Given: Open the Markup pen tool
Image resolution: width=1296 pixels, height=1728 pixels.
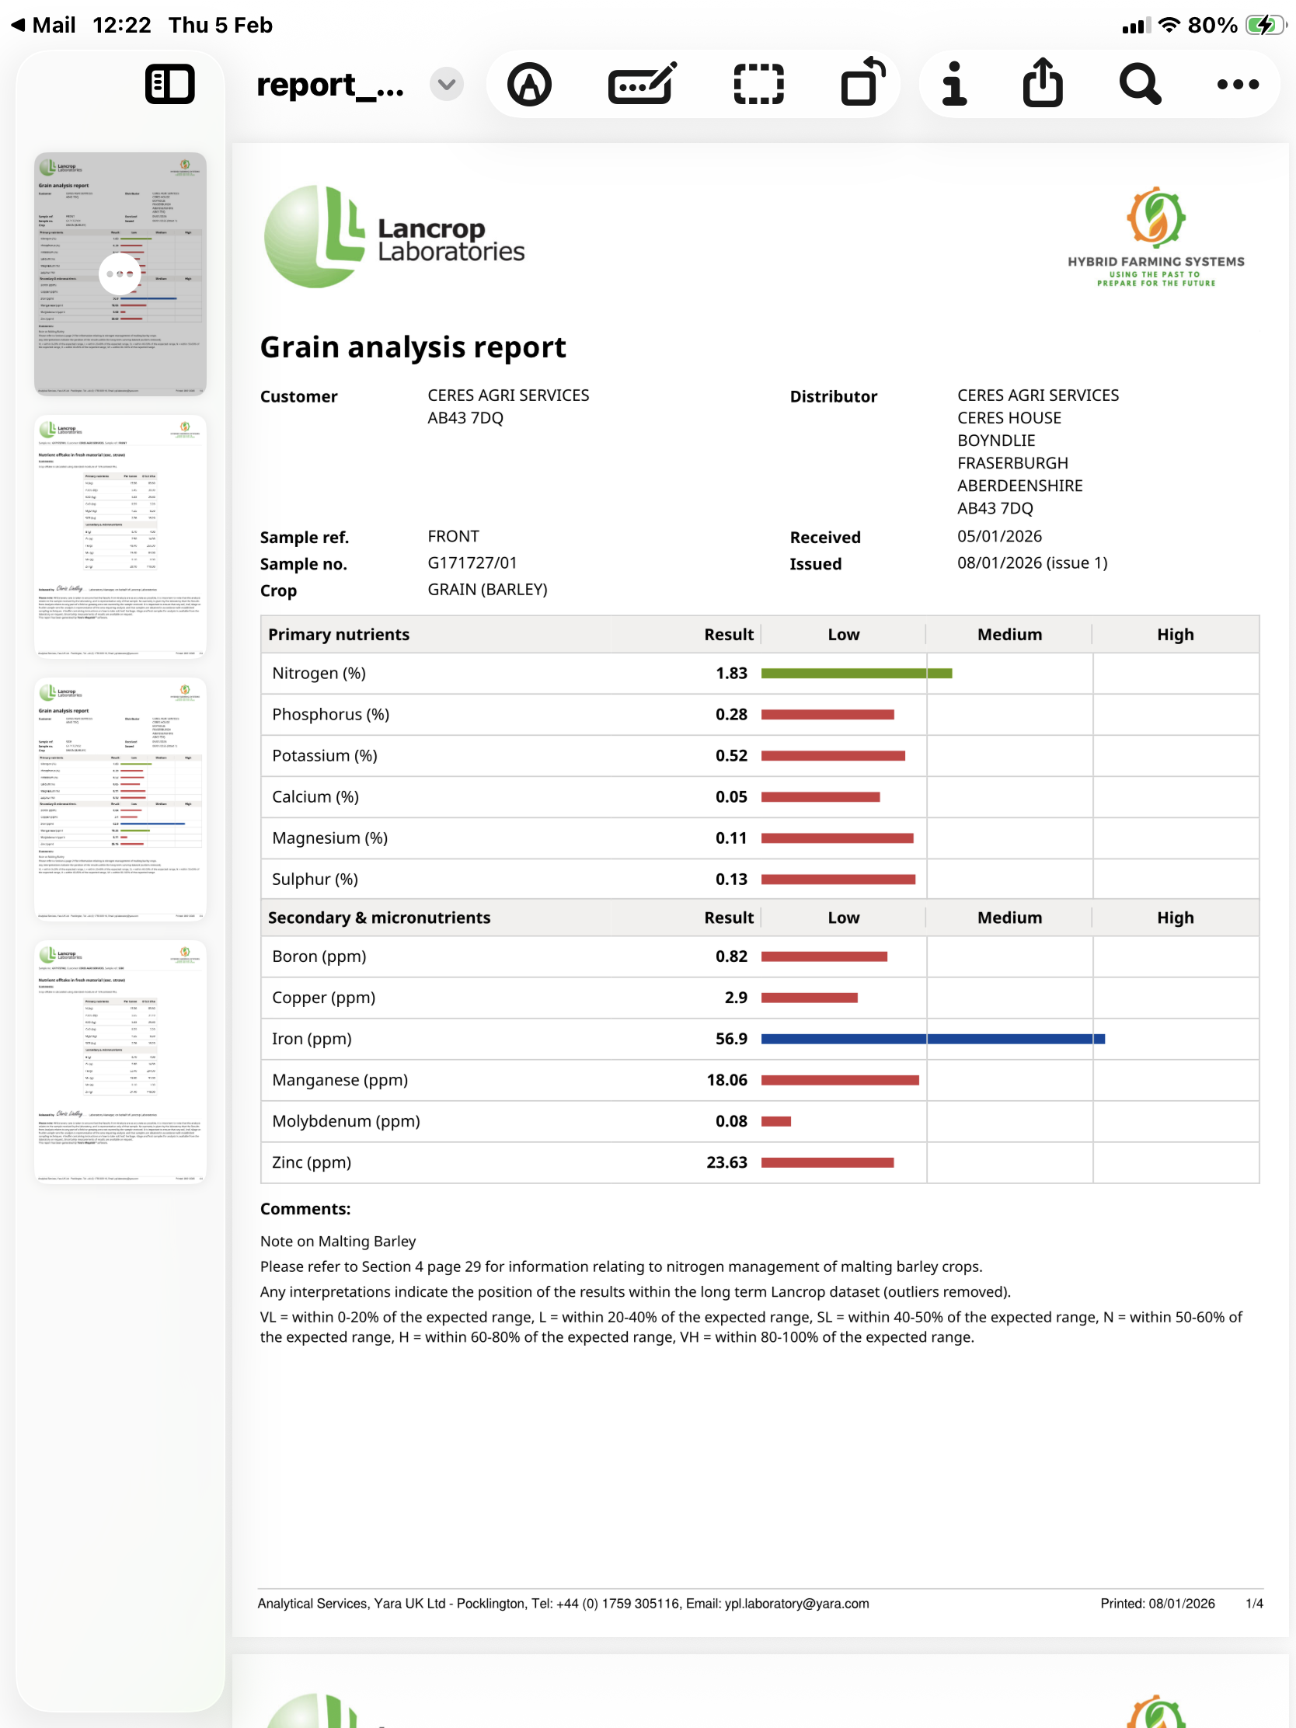Looking at the screenshot, I should pos(530,85).
